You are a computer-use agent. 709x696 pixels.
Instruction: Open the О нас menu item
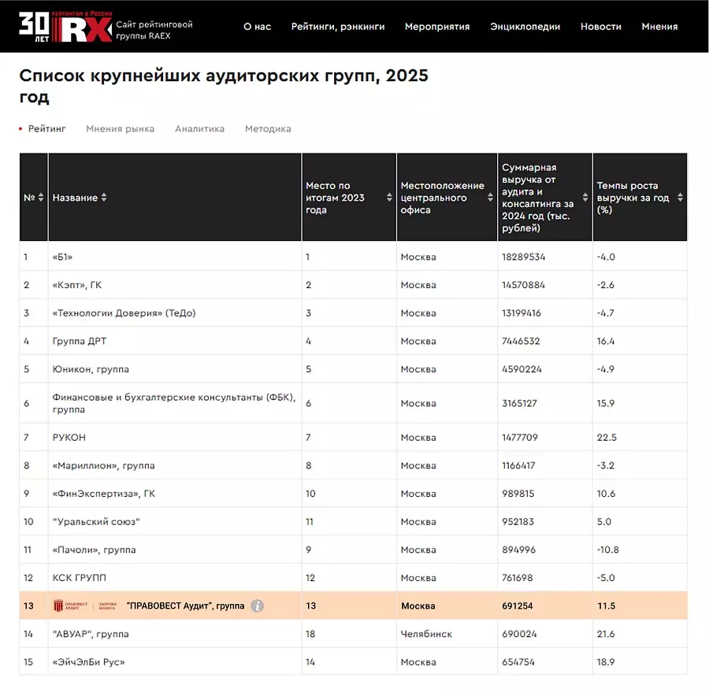click(257, 27)
